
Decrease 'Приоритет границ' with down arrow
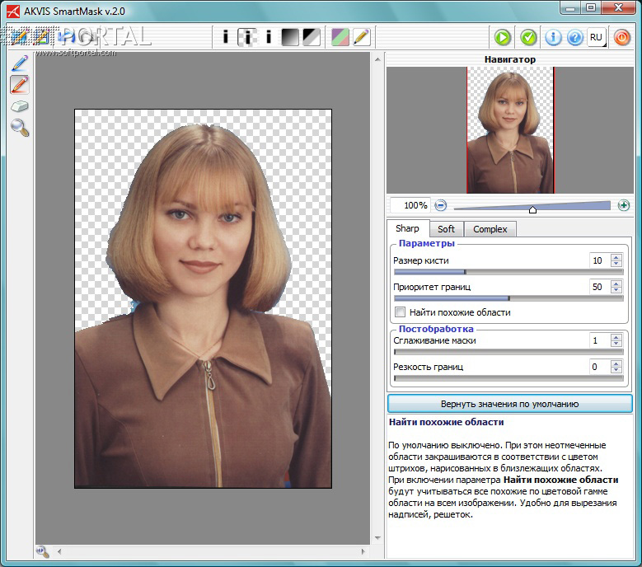pyautogui.click(x=616, y=291)
